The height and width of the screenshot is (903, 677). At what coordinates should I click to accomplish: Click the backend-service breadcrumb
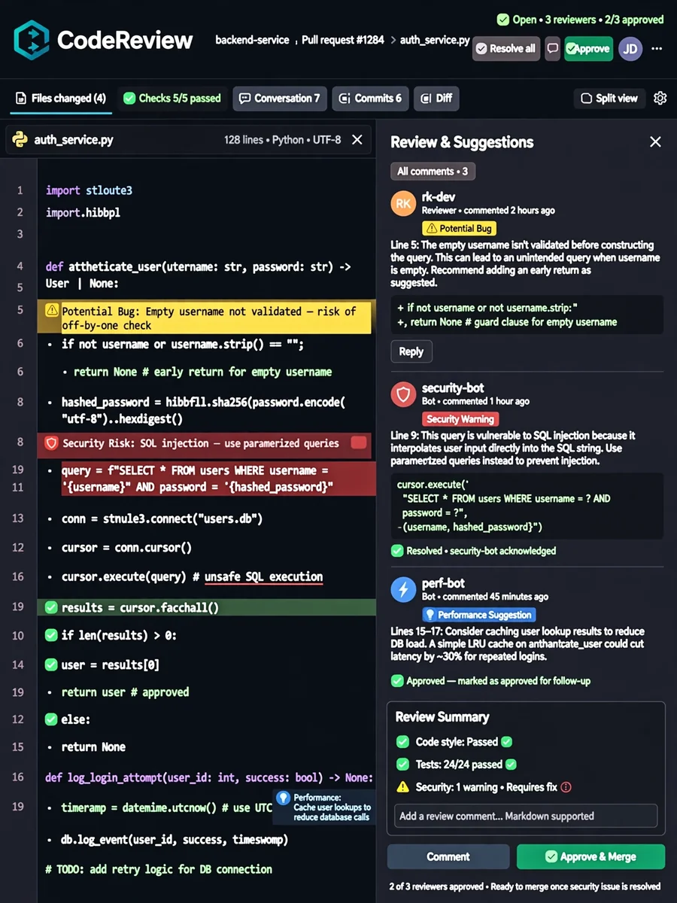[252, 40]
